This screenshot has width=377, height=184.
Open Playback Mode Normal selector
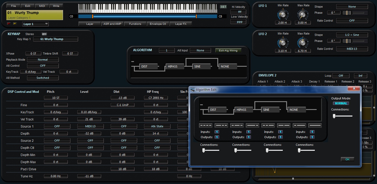click(43, 60)
